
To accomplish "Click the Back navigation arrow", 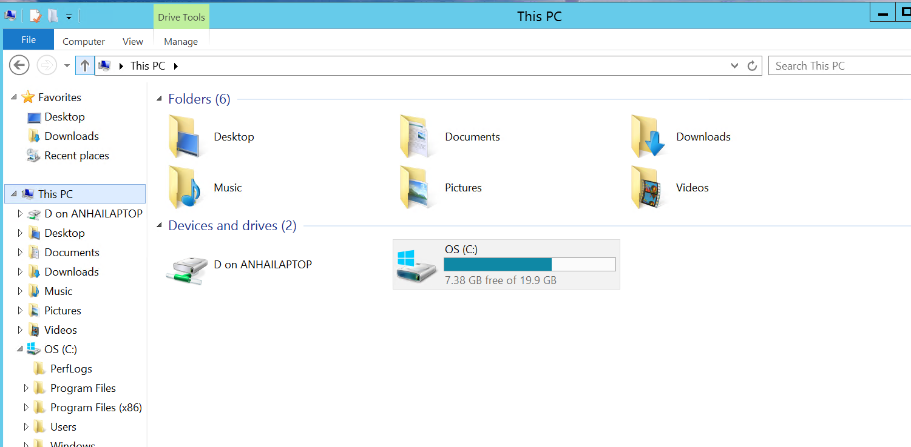I will point(19,65).
